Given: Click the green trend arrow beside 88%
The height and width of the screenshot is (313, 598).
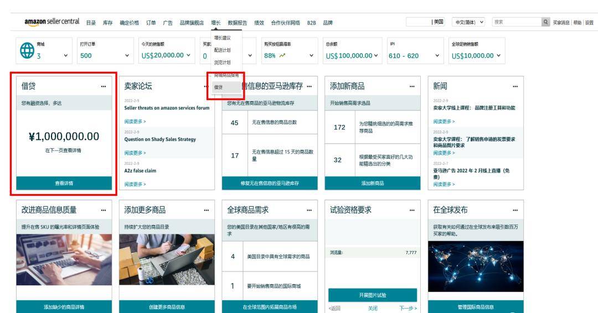Looking at the screenshot, I should coord(282,56).
